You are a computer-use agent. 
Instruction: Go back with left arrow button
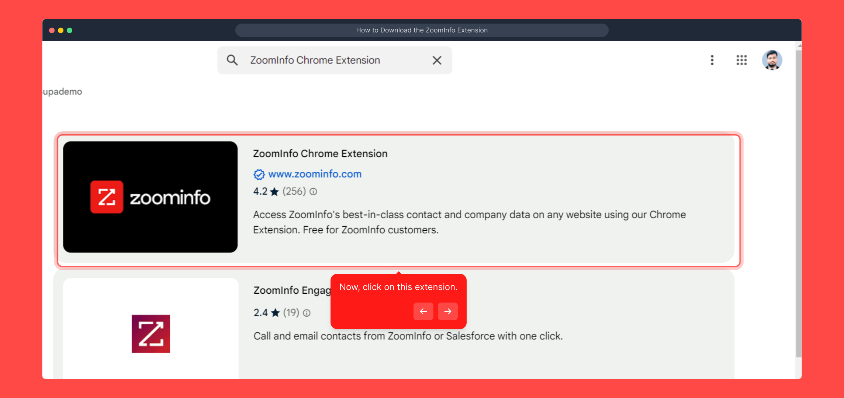pos(423,311)
